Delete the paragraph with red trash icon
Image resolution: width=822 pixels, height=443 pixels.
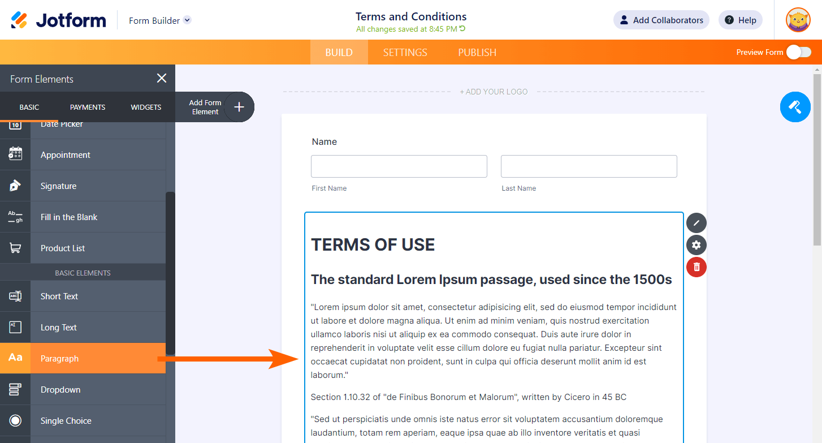(696, 267)
